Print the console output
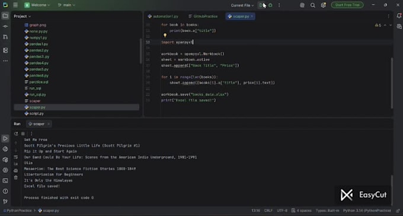 pos(15,170)
